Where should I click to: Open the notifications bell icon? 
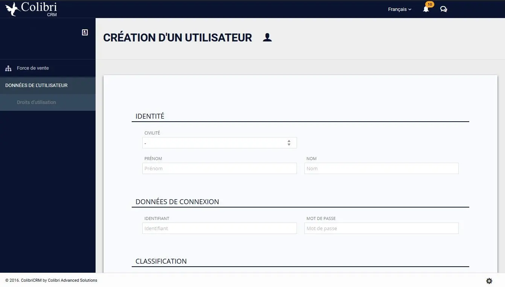click(426, 9)
